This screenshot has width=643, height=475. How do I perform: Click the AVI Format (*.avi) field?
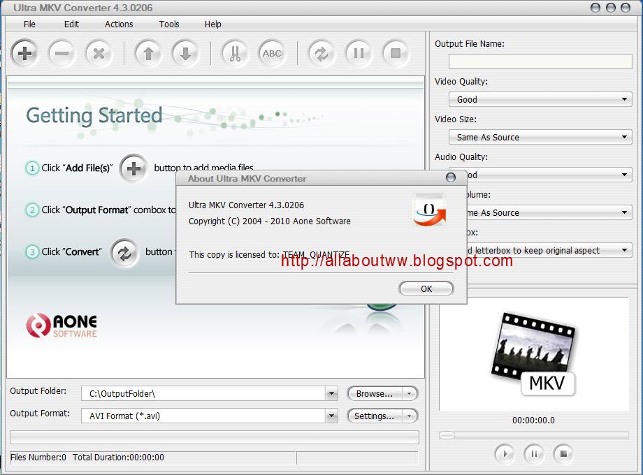(204, 416)
